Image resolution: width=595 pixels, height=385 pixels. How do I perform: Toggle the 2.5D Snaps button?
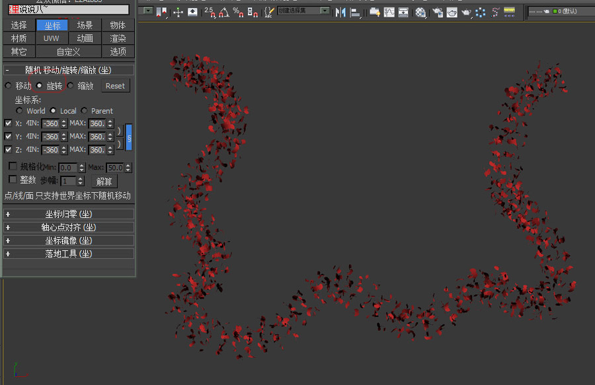click(x=210, y=12)
